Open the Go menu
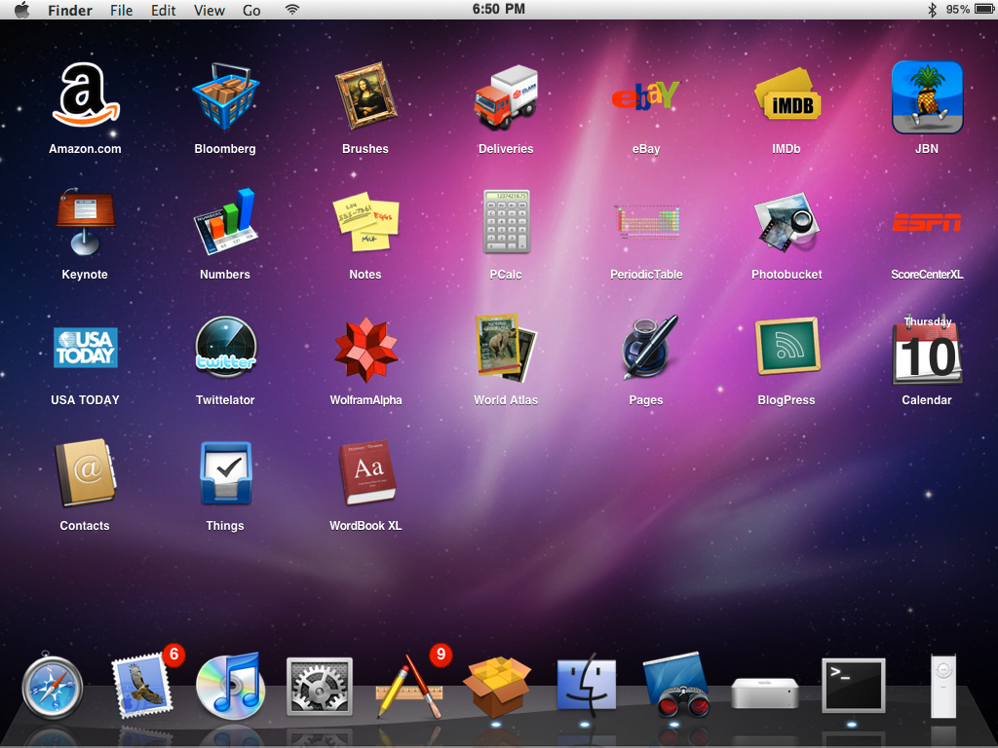Image resolution: width=998 pixels, height=748 pixels. point(251,10)
